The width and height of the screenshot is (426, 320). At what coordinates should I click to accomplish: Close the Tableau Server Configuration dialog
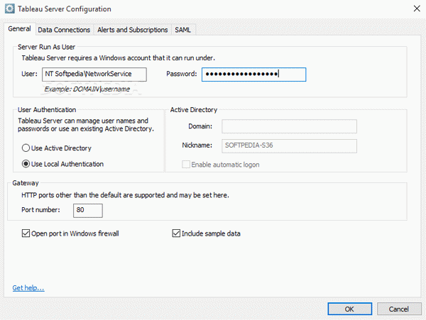[x=417, y=9]
